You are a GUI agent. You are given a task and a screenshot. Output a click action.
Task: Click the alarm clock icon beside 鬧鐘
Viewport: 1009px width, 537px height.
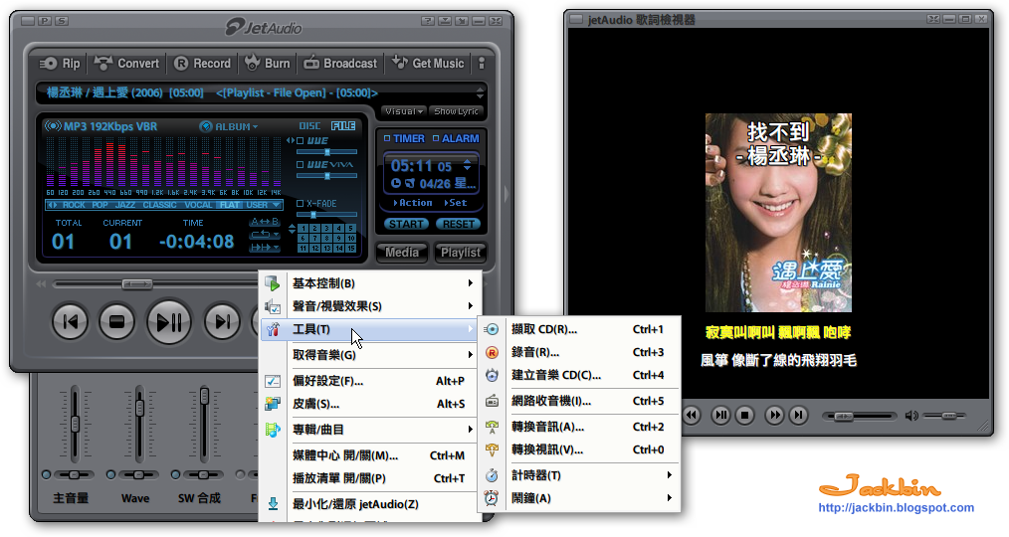(x=492, y=498)
